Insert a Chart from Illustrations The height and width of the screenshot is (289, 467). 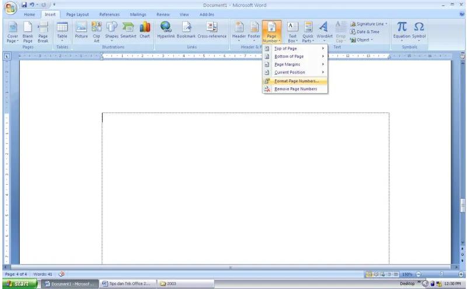[144, 30]
